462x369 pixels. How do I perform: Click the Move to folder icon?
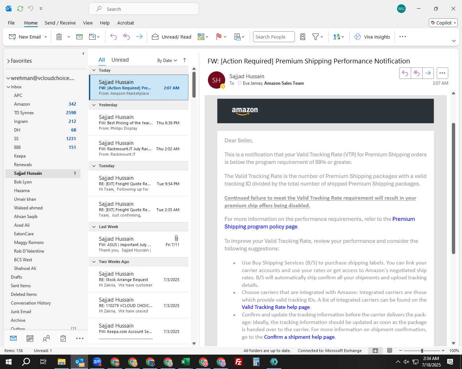[x=92, y=37]
